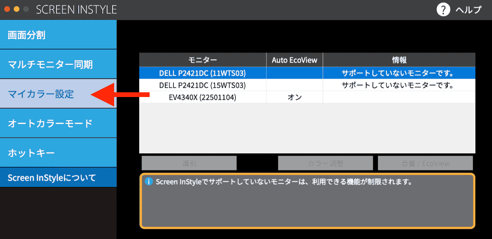Switch to オートカラーモード section

[58, 123]
